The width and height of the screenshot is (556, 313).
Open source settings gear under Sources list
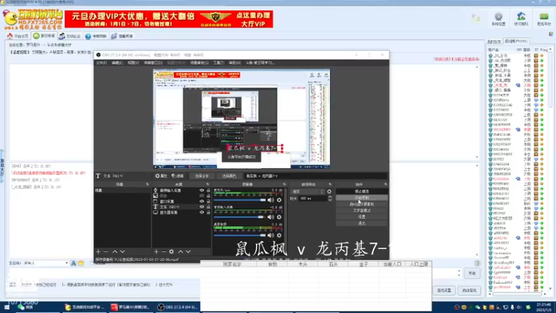[171, 252]
